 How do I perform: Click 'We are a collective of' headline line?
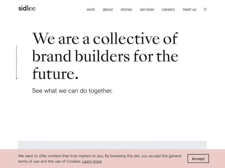point(105,39)
